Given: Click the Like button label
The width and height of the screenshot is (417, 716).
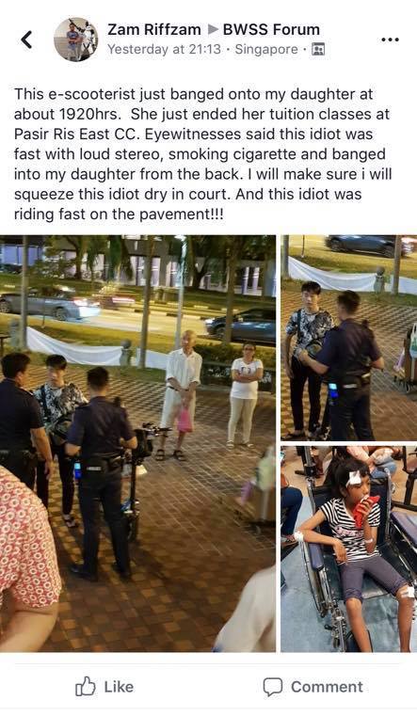Looking at the screenshot, I should point(119,687).
